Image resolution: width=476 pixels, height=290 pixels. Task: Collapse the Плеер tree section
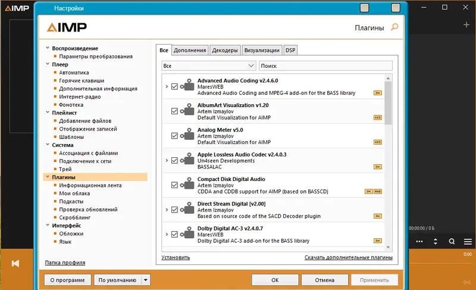[x=48, y=64]
